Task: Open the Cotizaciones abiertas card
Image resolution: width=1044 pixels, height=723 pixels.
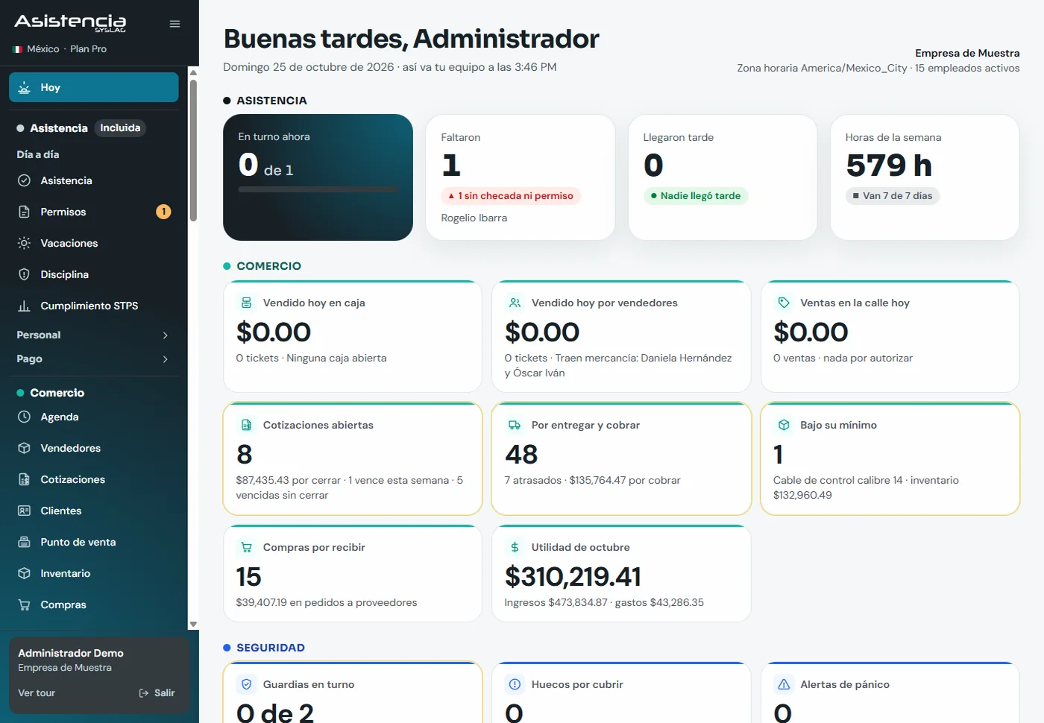Action: pos(353,458)
